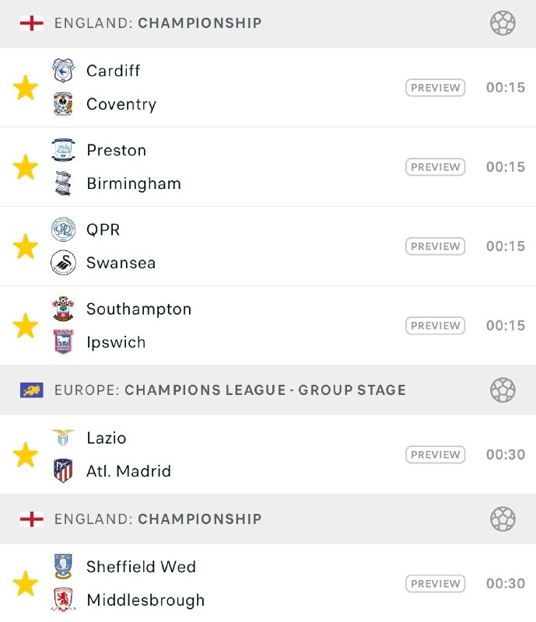
Task: Click the Middlesbrough club crest icon
Action: 63,600
